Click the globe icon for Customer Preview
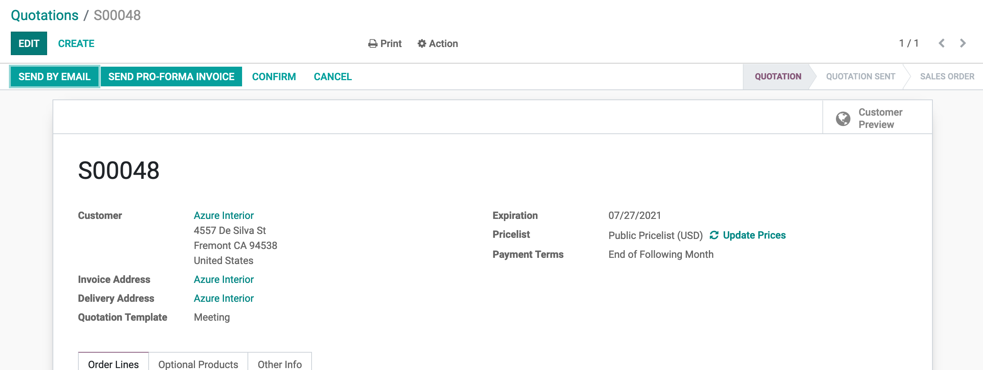Viewport: 983px width, 370px height. tap(843, 118)
